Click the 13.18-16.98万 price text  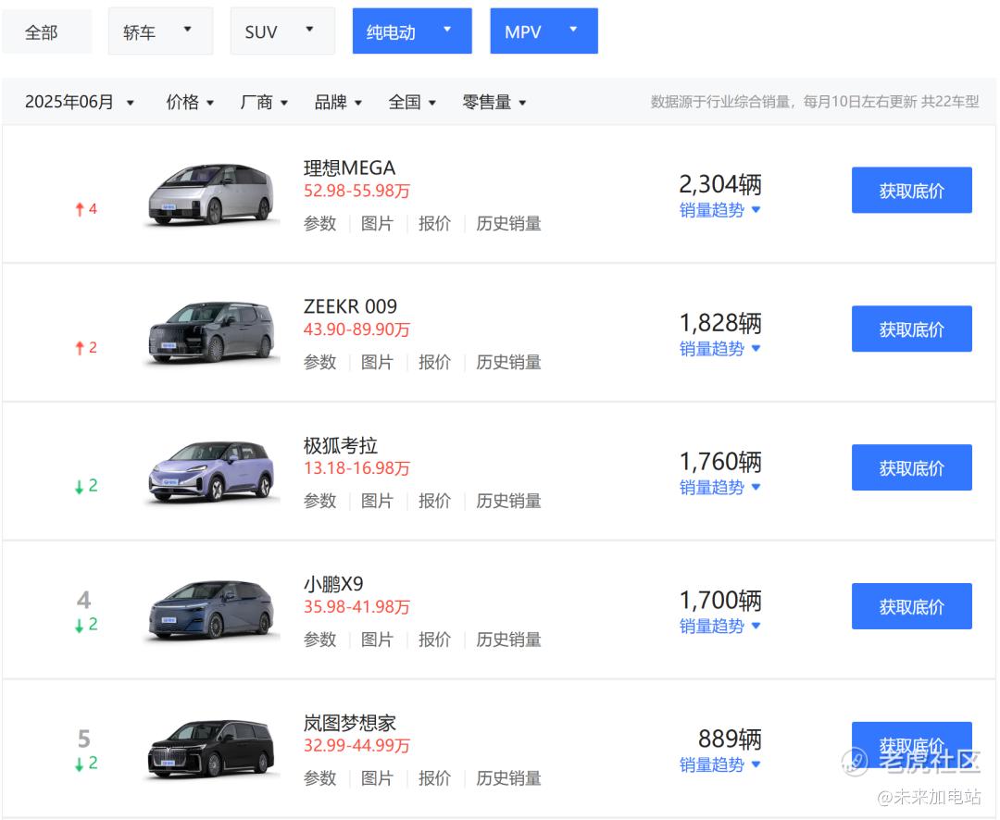click(356, 468)
